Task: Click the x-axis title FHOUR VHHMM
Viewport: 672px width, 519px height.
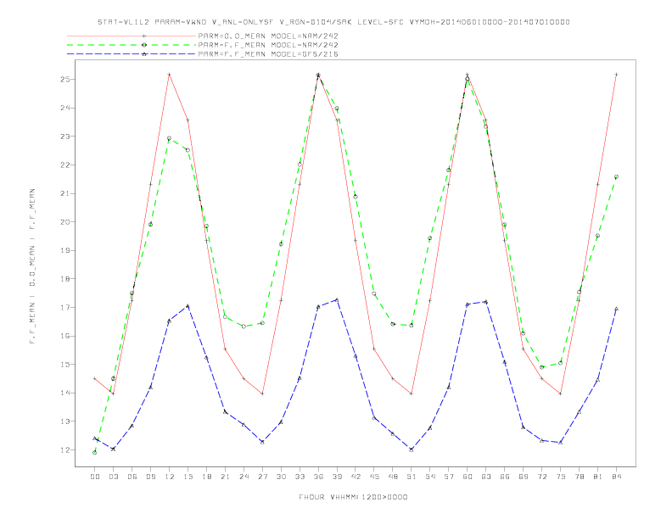Action: pyautogui.click(x=353, y=497)
